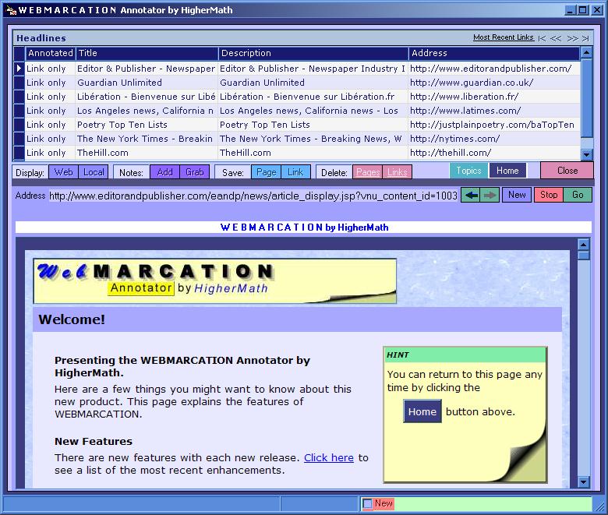Viewport: 608px width, 515px height.
Task: Click the forward arrow navigation button
Action: pyautogui.click(x=490, y=196)
